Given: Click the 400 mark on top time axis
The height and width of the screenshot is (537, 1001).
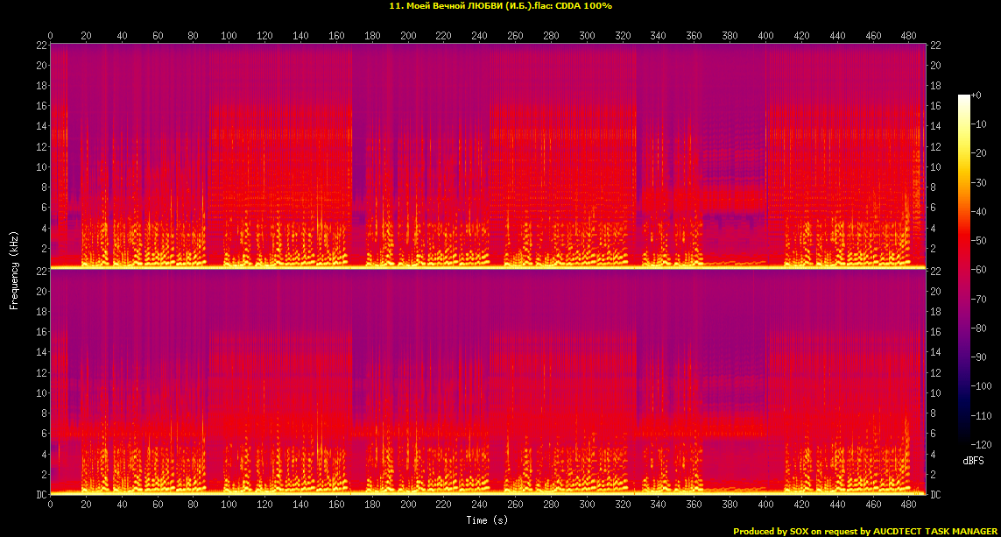Looking at the screenshot, I should tap(765, 36).
